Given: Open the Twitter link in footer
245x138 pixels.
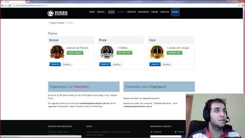Looking at the screenshot, I should coord(179,132).
